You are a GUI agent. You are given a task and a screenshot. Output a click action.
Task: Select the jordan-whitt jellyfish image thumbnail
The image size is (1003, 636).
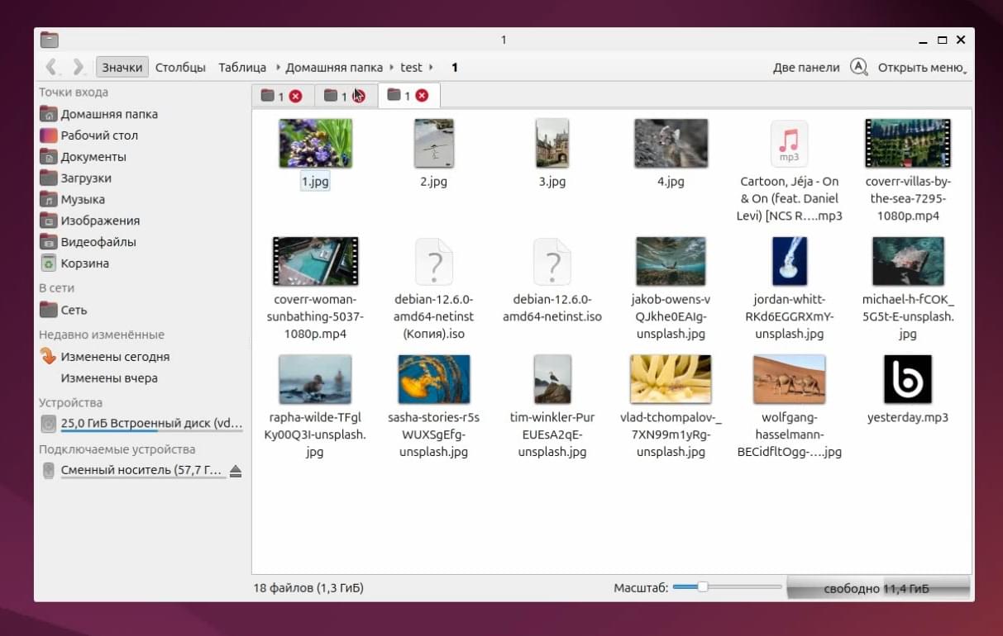tap(790, 261)
